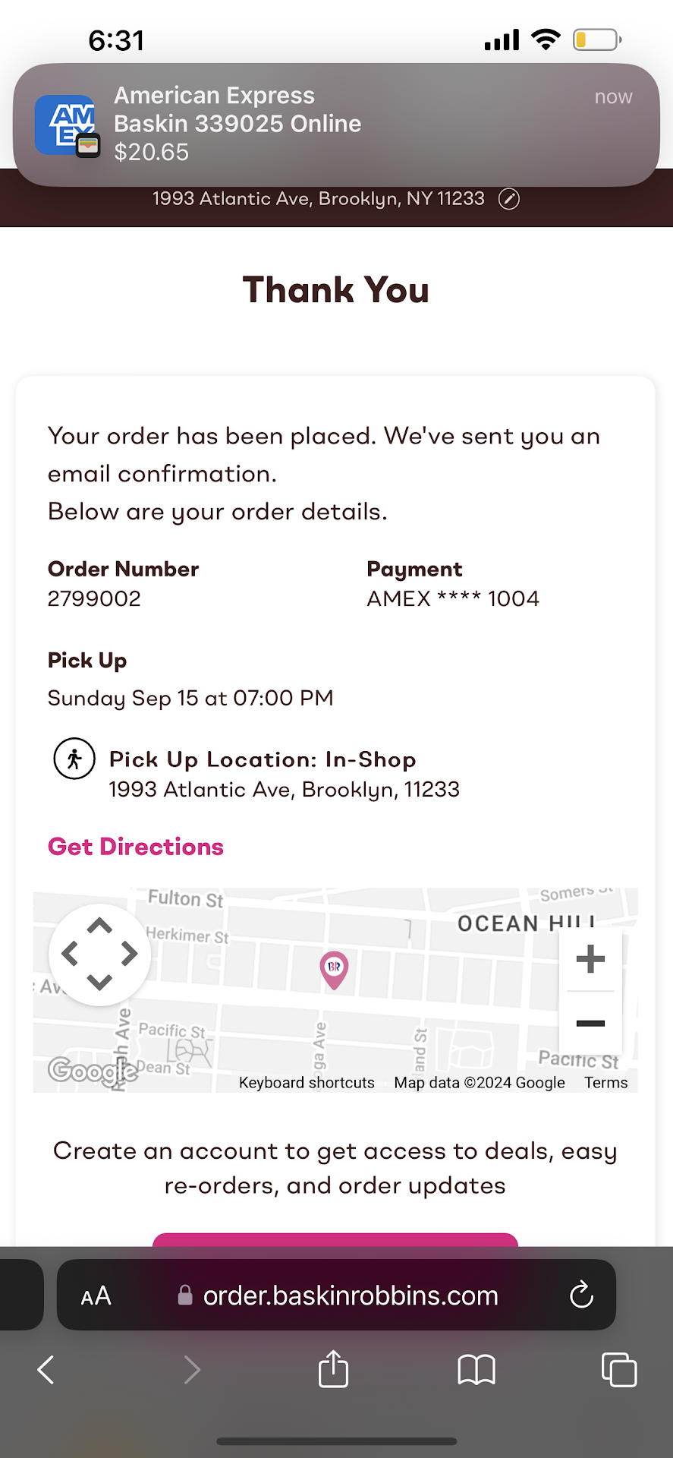Screen dimensions: 673x1458
Task: Pan the map up with arrow
Action: [x=99, y=926]
